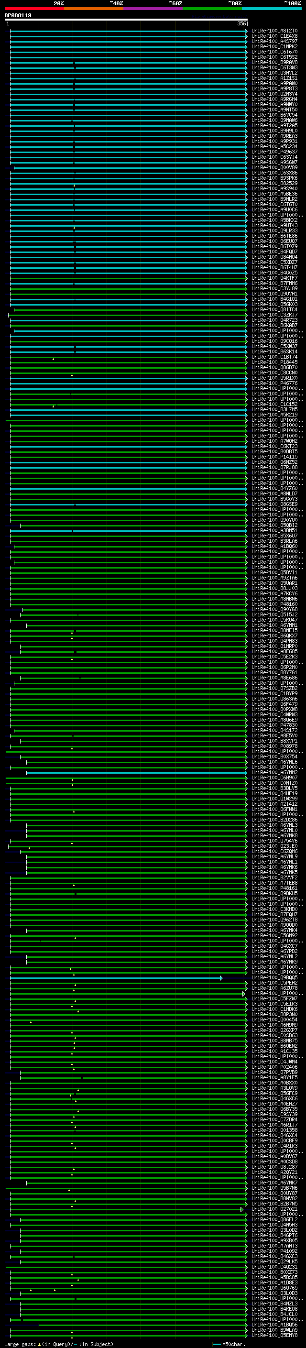Select hit label UniRef100_P08978

coord(274,747)
